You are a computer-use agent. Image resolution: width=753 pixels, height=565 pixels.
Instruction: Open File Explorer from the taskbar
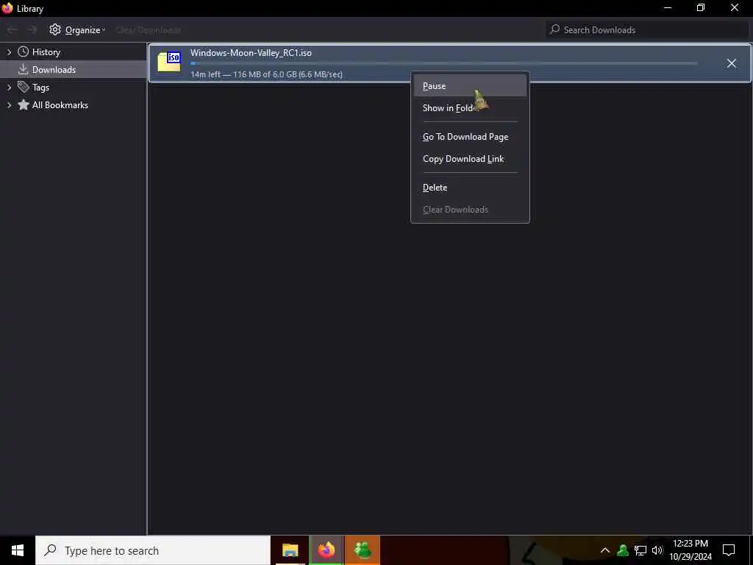coord(290,550)
